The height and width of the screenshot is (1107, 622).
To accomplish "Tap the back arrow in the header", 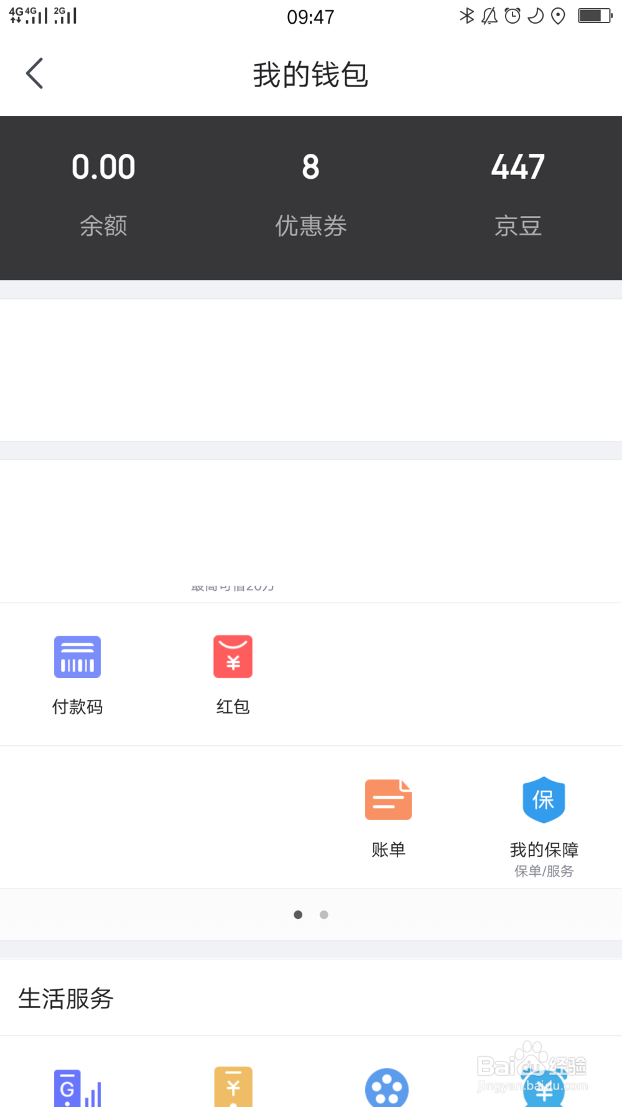I will pos(35,73).
